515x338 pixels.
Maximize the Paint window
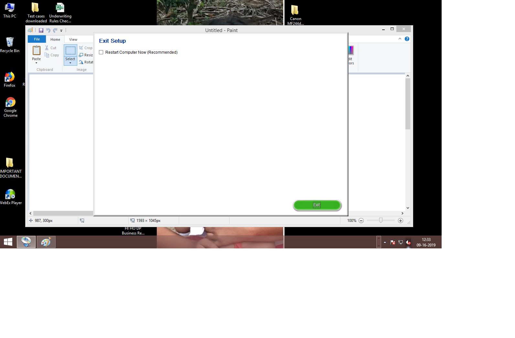click(392, 29)
